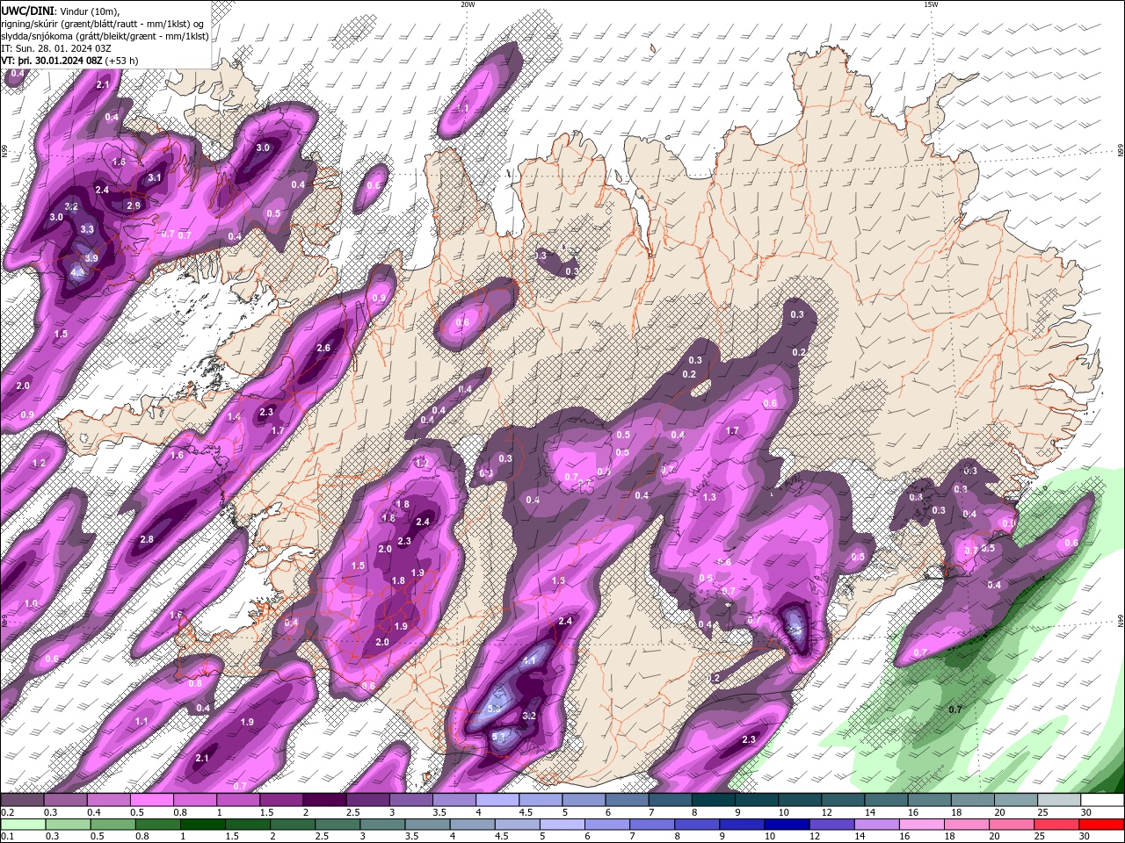Image resolution: width=1125 pixels, height=843 pixels.
Task: Click the "(+53 h)" forecast offset text
Action: click(122, 61)
